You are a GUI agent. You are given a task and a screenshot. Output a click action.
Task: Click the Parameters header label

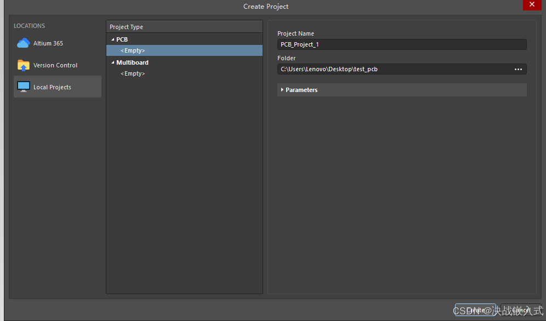click(302, 90)
